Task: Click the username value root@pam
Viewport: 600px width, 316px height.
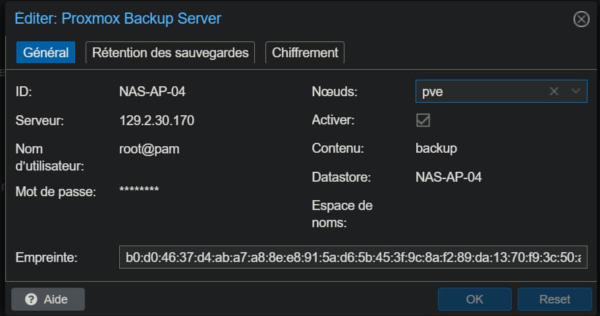Action: [149, 149]
